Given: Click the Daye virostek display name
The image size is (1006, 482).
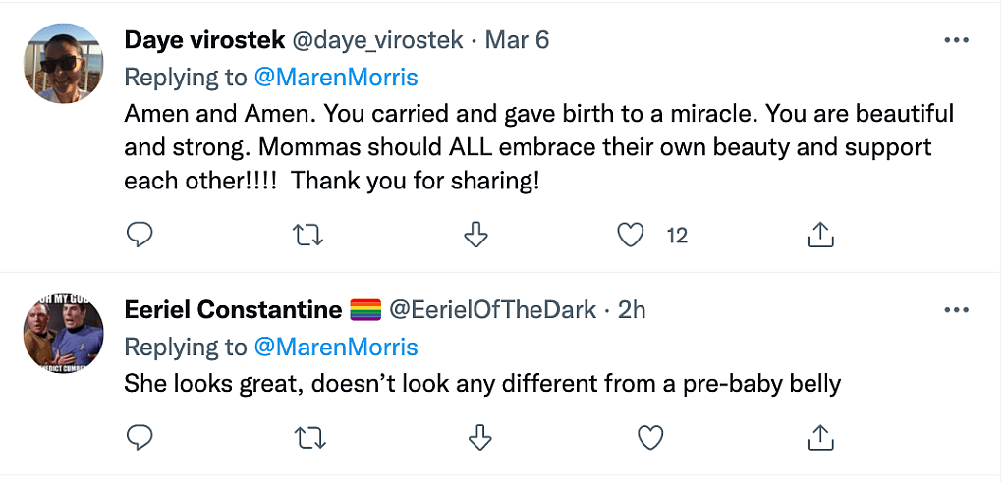Looking at the screenshot, I should click(203, 40).
